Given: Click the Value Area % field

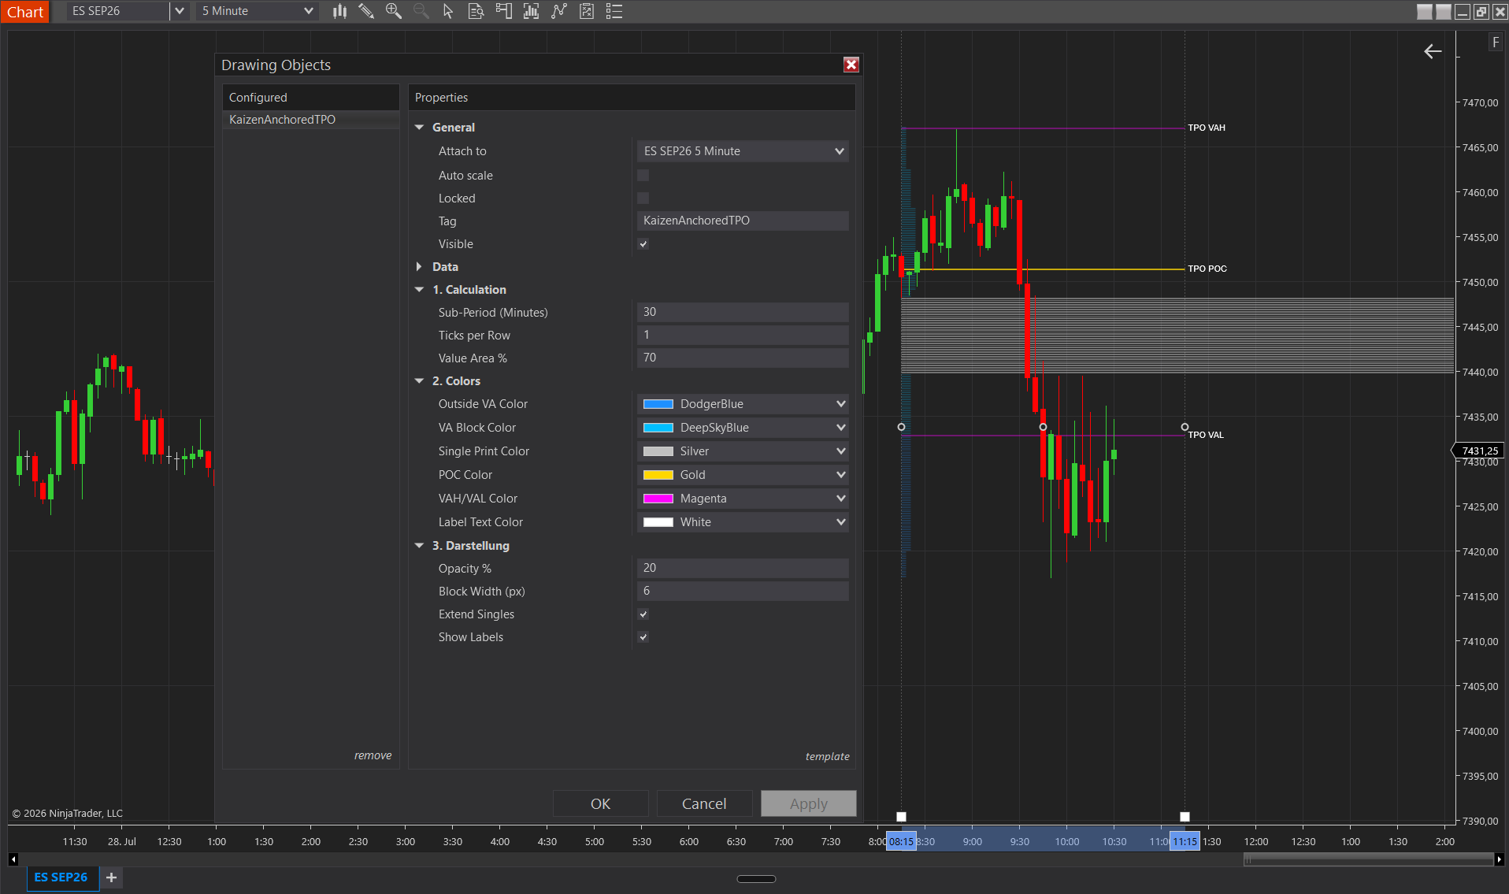Looking at the screenshot, I should (x=743, y=358).
